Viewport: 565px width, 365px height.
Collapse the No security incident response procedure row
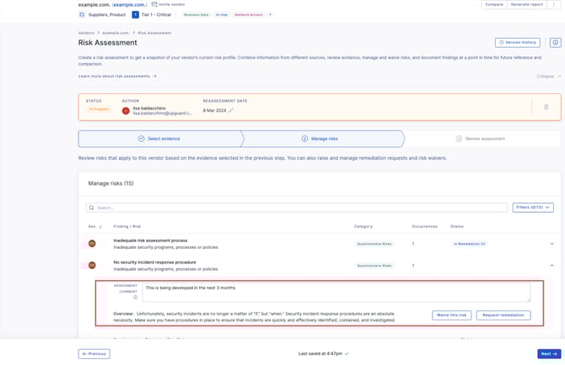pos(552,266)
